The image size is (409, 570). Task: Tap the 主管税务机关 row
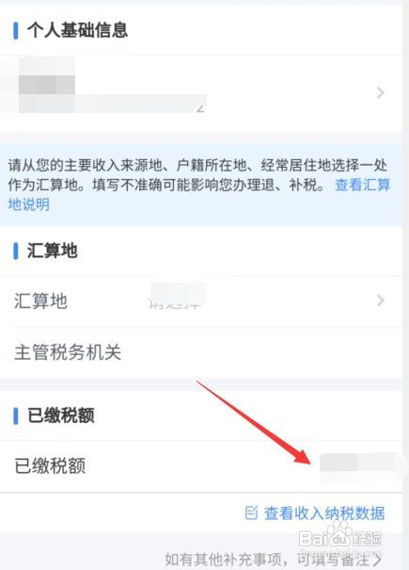click(201, 352)
